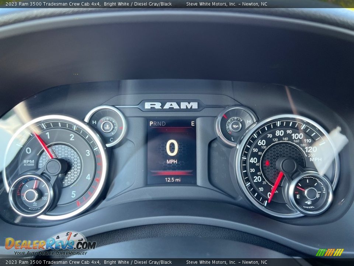This screenshot has width=354, height=266.
Task: Click the RAM logo badge
Action: click(x=171, y=105)
